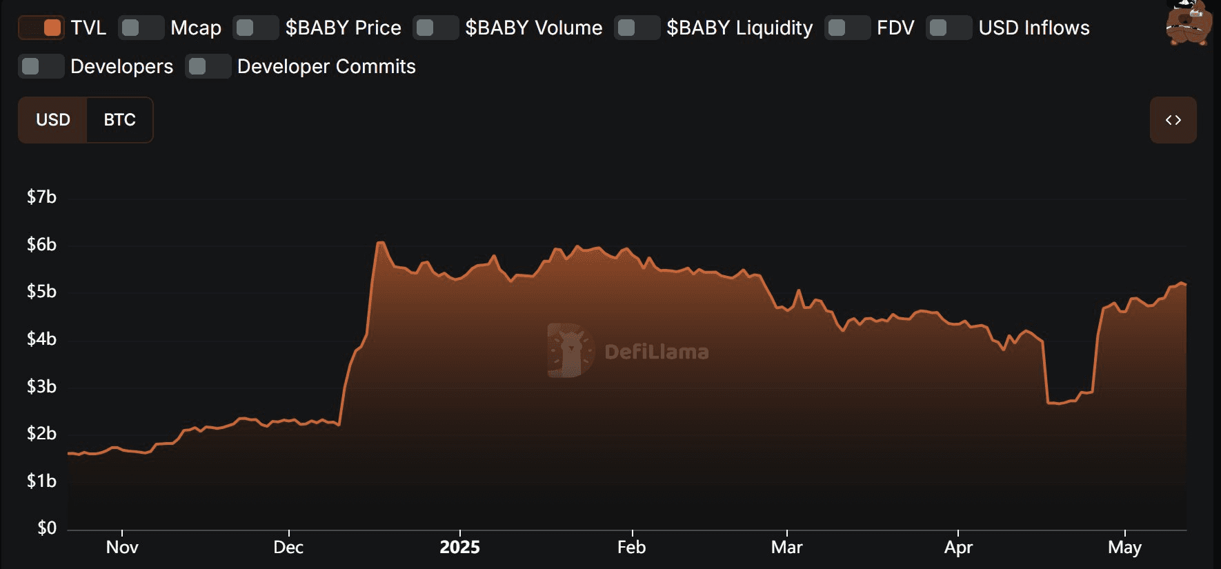Click the $BABY Price legend label

(344, 28)
